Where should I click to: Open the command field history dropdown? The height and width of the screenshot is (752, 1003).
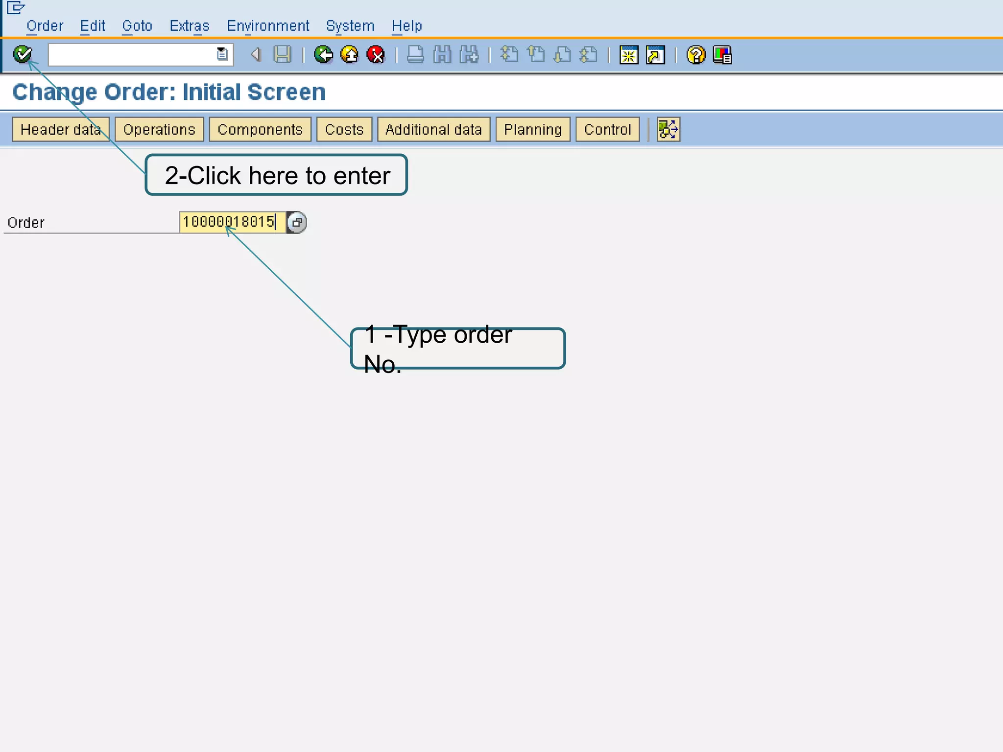222,54
